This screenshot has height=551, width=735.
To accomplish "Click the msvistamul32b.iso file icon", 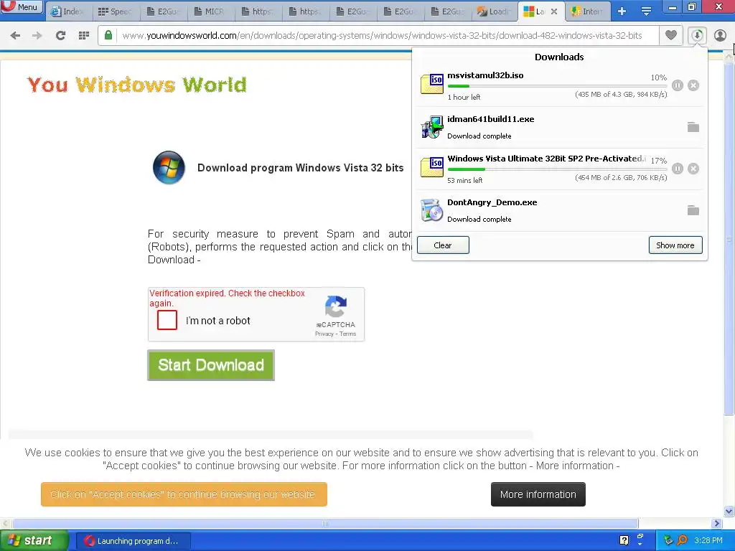I will (x=431, y=85).
